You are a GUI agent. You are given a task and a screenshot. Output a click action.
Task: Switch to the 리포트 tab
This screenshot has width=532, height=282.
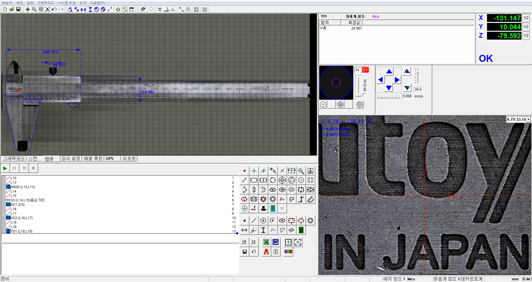129,158
